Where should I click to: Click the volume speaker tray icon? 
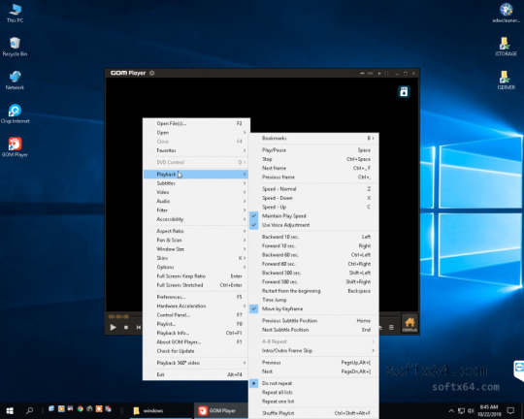tap(471, 410)
